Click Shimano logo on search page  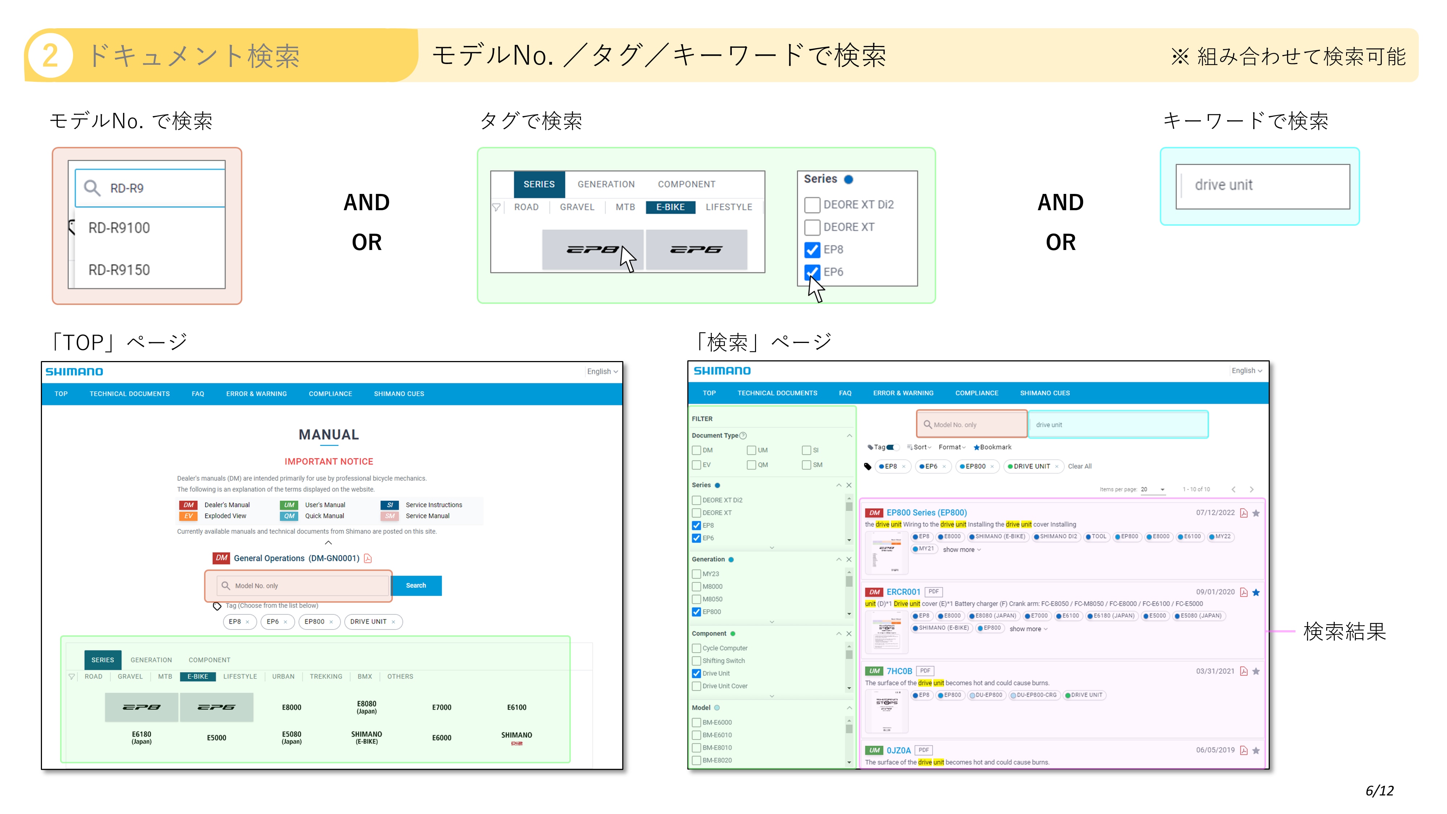point(722,371)
